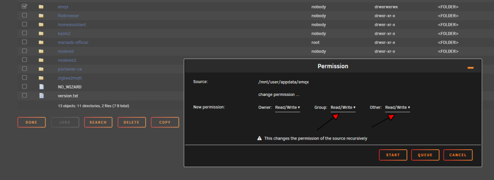Open the Other permission dropdown
This screenshot has width=494, height=180.
coord(398,107)
